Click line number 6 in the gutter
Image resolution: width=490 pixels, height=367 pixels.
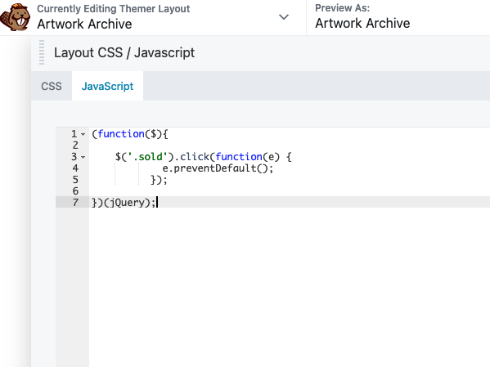(x=75, y=191)
